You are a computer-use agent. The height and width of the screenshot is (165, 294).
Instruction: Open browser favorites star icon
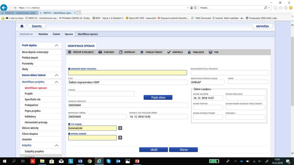[x=281, y=8]
